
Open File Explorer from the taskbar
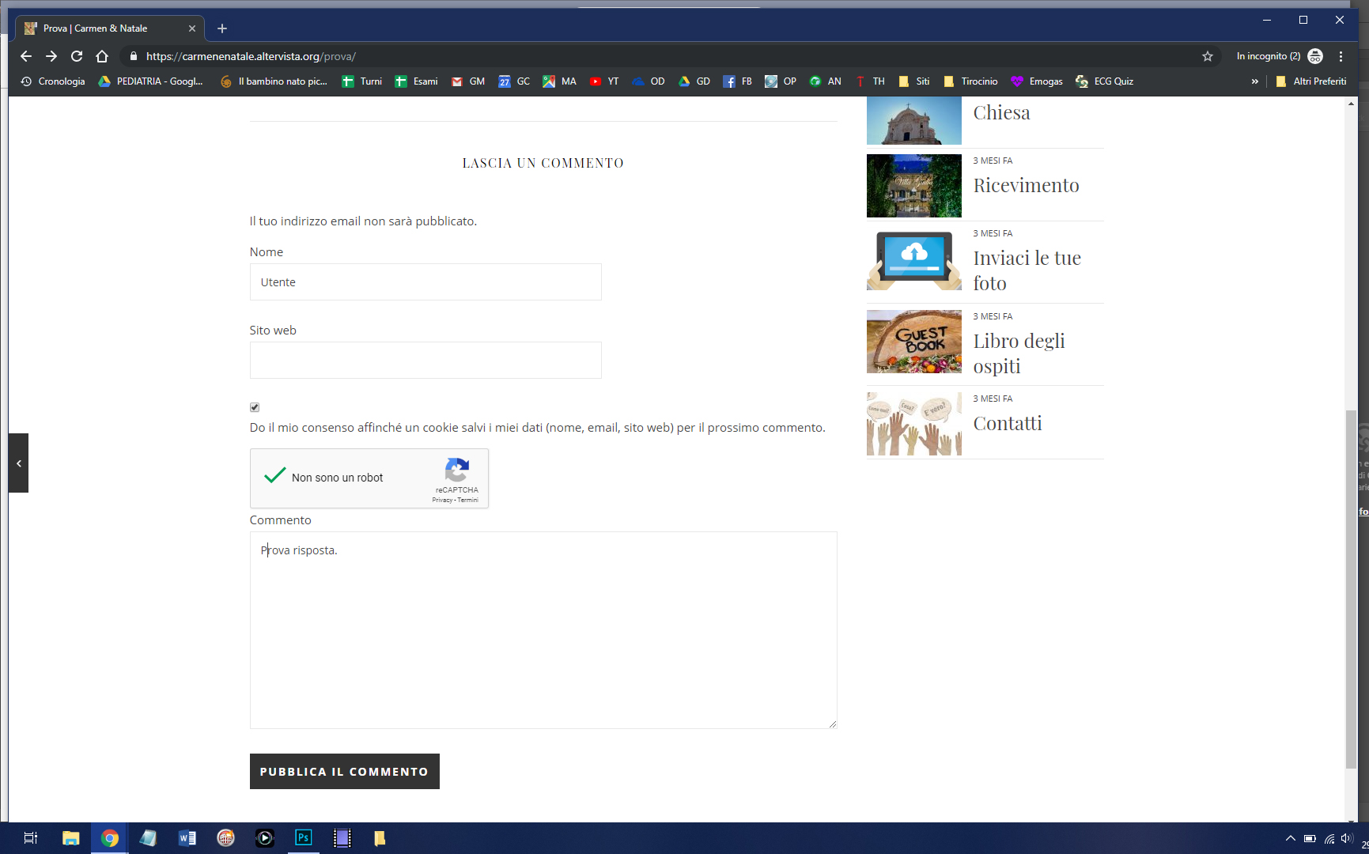[71, 838]
